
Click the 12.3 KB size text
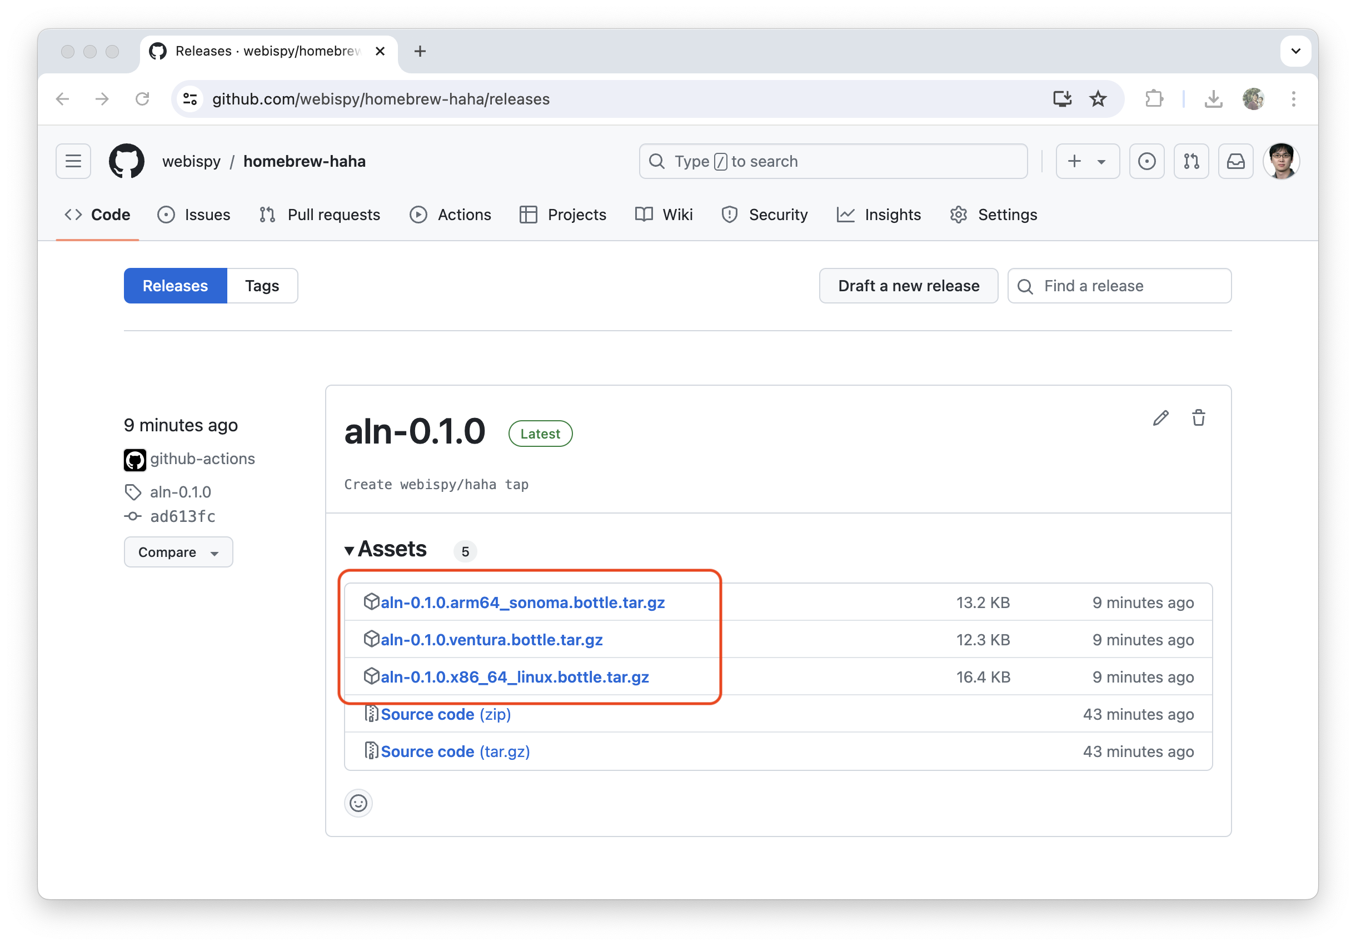pos(983,640)
